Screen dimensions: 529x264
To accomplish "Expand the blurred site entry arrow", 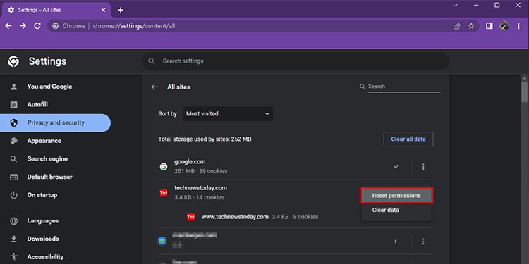I will [396, 241].
